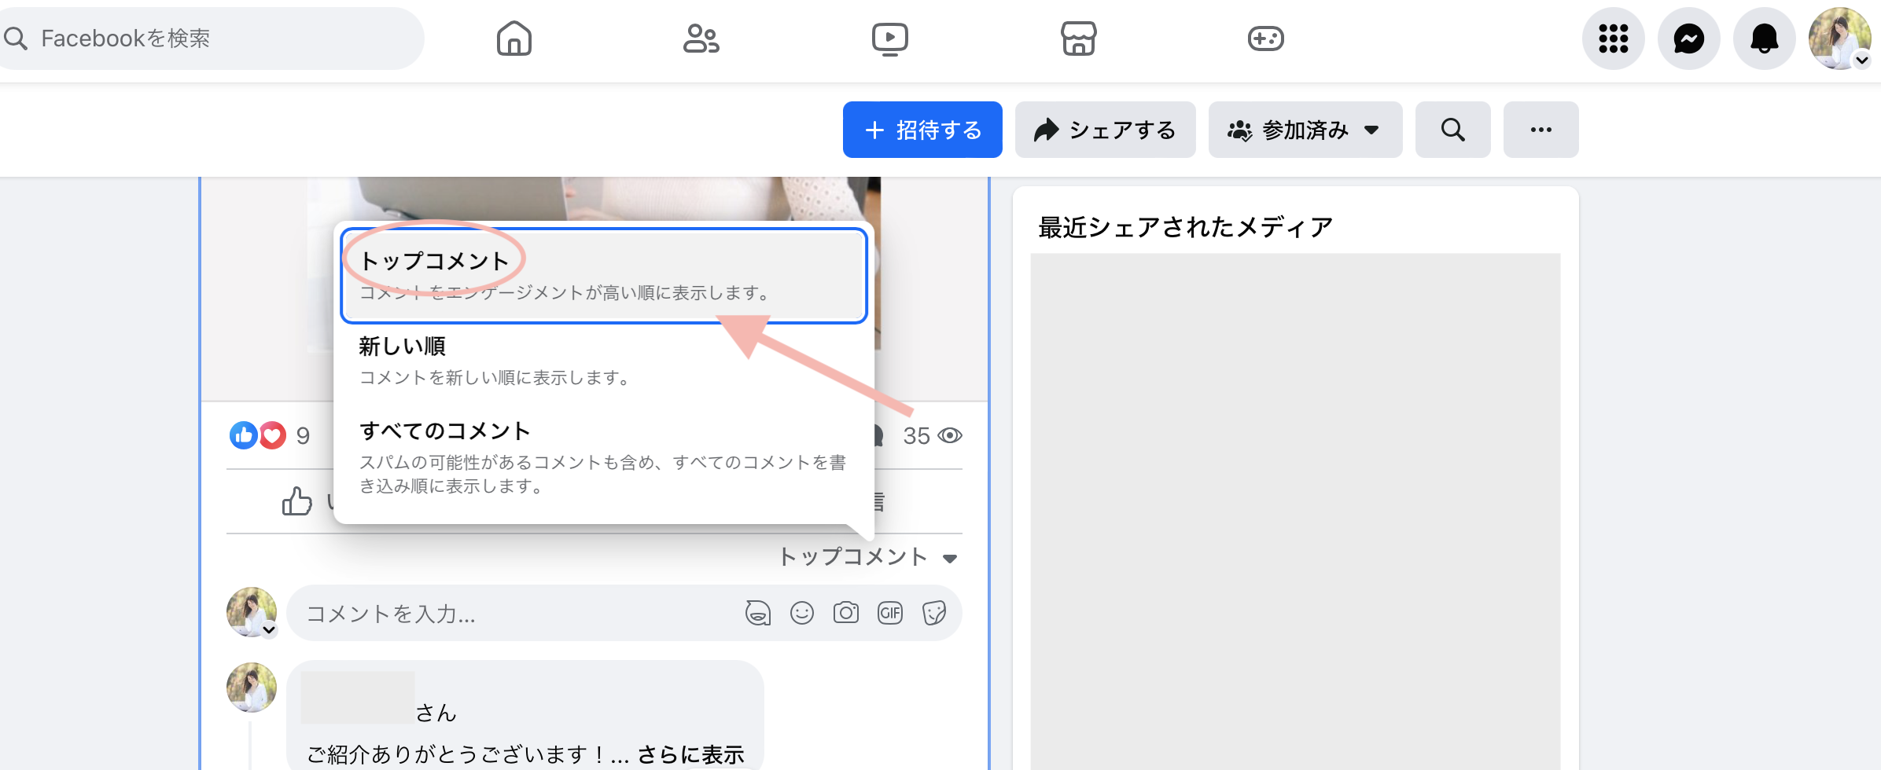Viewport: 1881px width, 770px height.
Task: Add a GIF to the comment
Action: pyautogui.click(x=889, y=613)
